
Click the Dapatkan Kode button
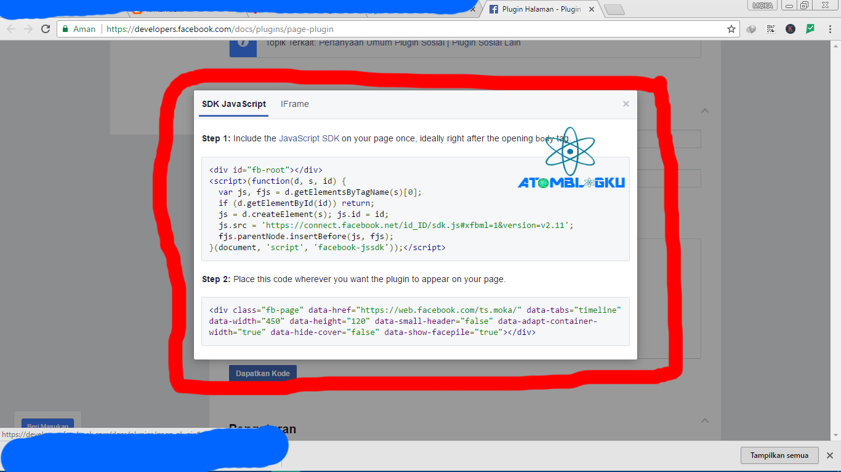[x=263, y=373]
